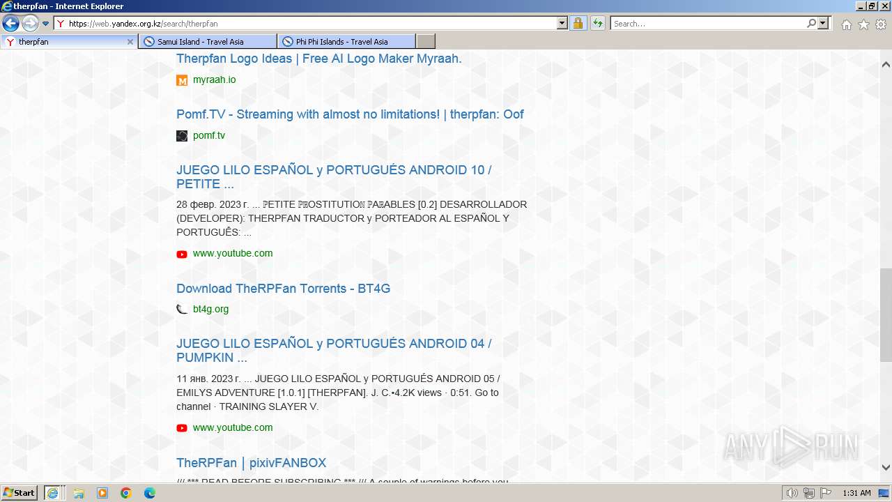This screenshot has height=502, width=892.
Task: Click the YouTube icon under the 11 янв. result
Action: (x=182, y=428)
